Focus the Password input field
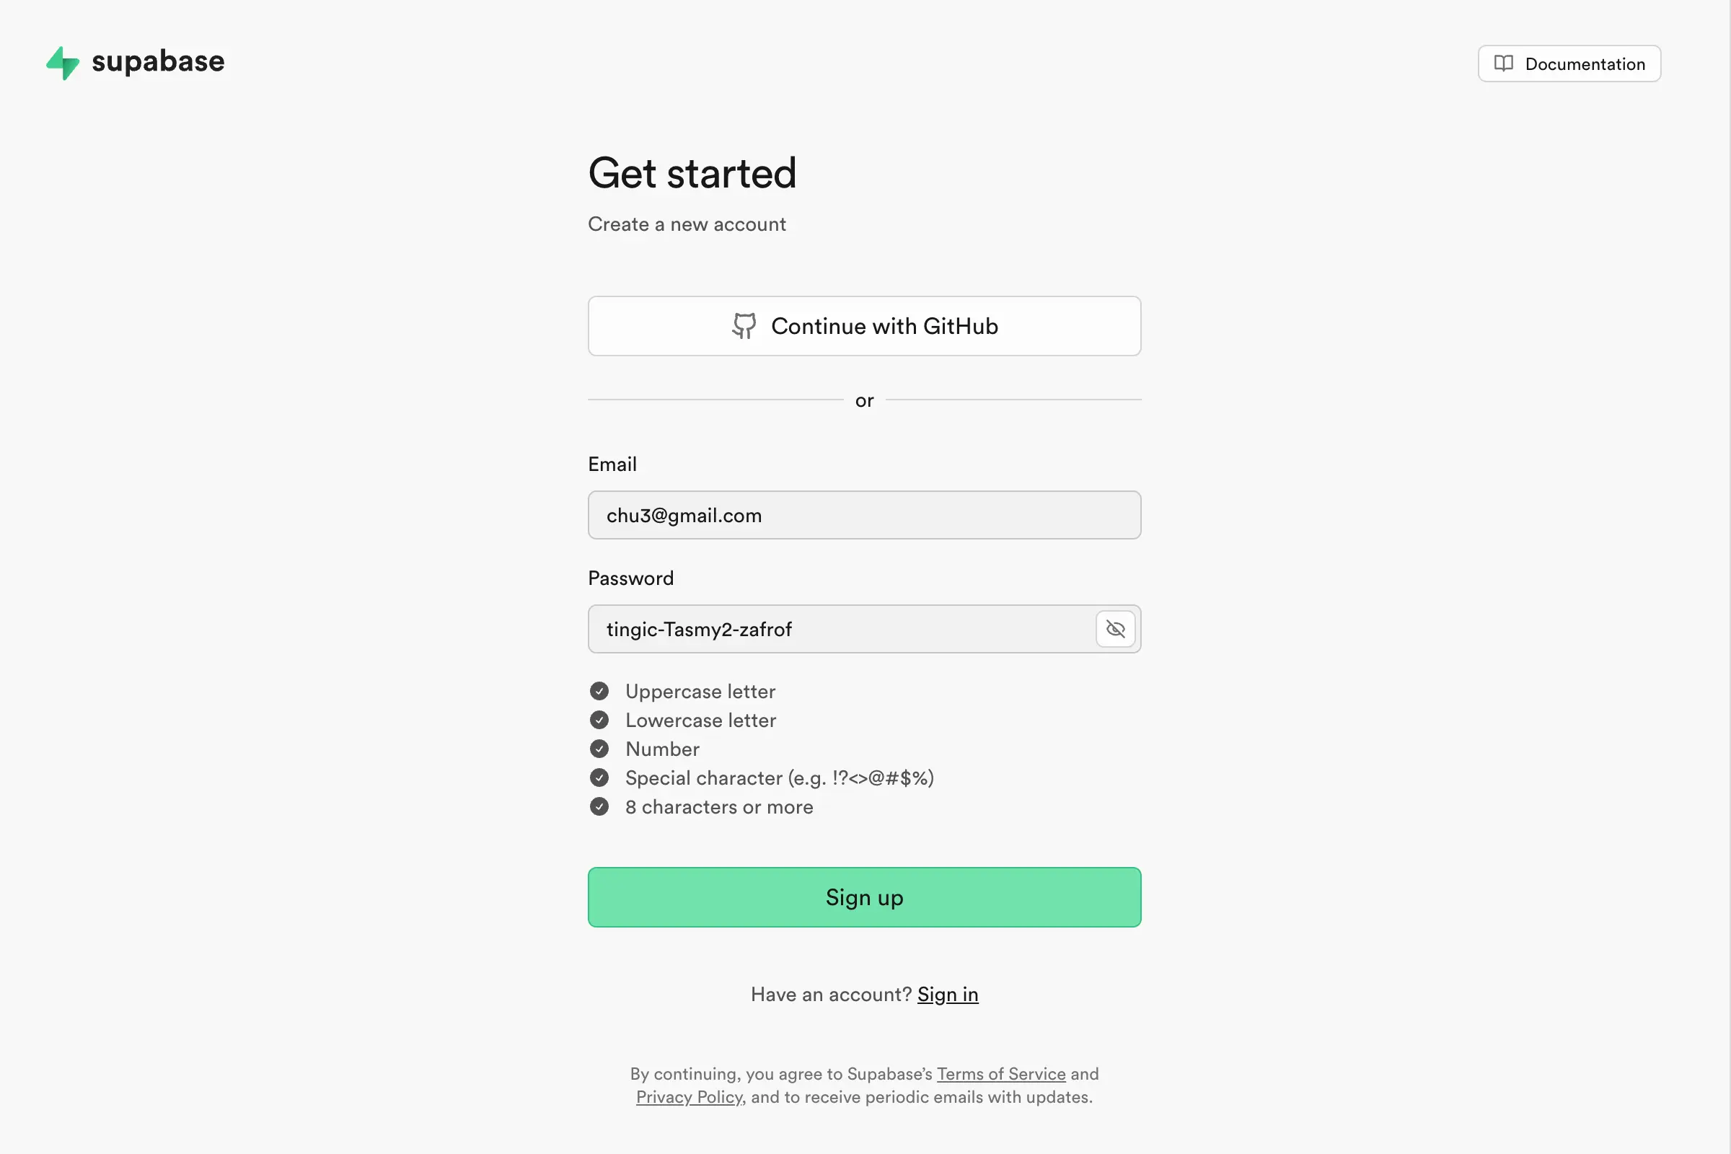1731x1154 pixels. pos(839,629)
